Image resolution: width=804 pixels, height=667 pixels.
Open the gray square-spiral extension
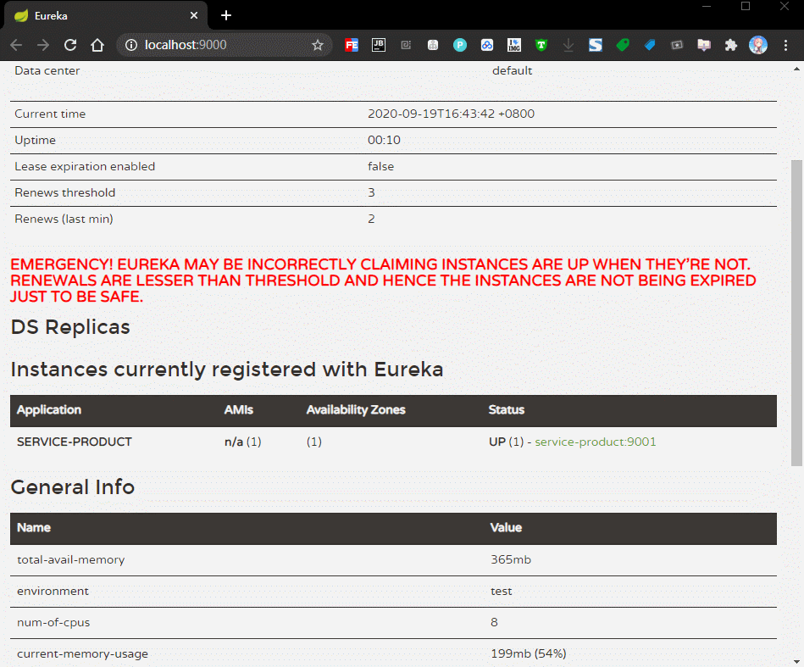click(x=406, y=45)
